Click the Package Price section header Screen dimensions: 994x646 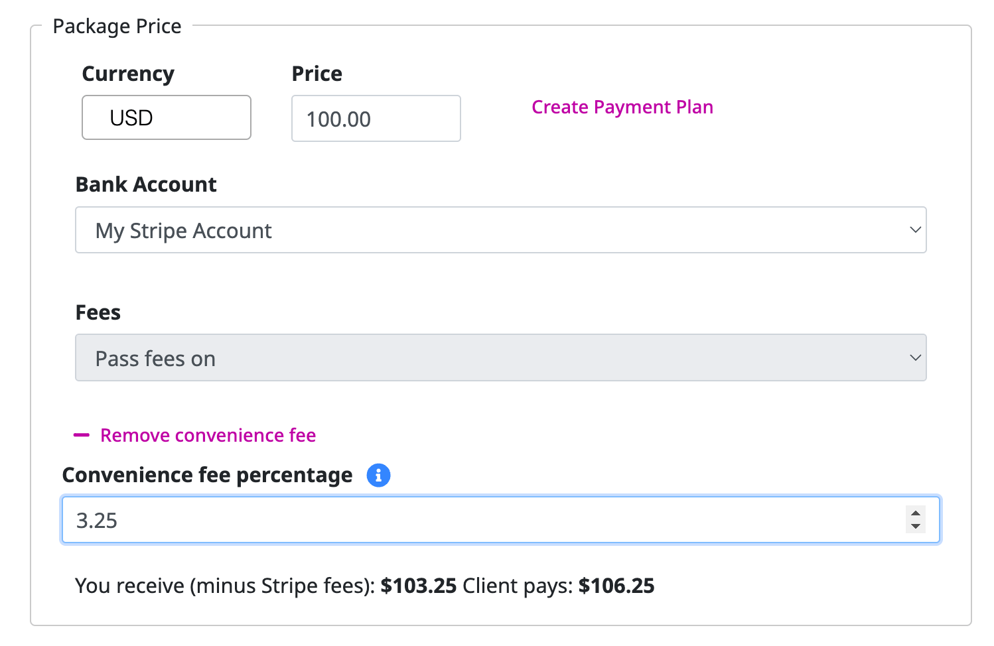(x=118, y=27)
